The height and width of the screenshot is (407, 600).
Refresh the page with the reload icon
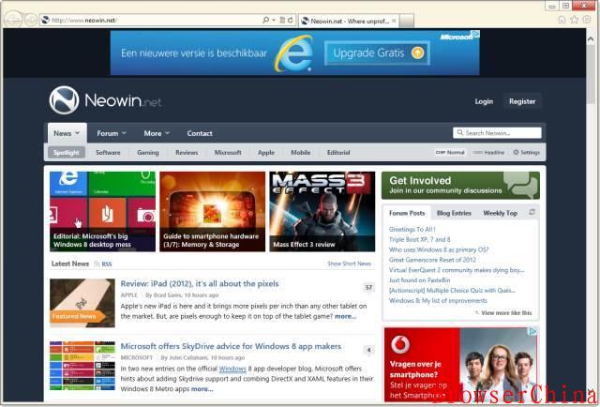(291, 20)
